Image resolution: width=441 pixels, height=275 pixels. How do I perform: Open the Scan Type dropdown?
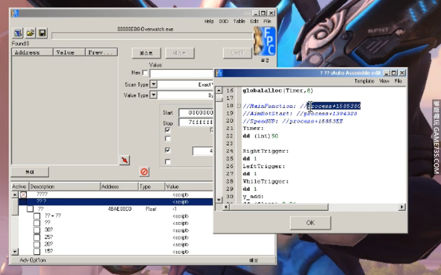coord(154,84)
